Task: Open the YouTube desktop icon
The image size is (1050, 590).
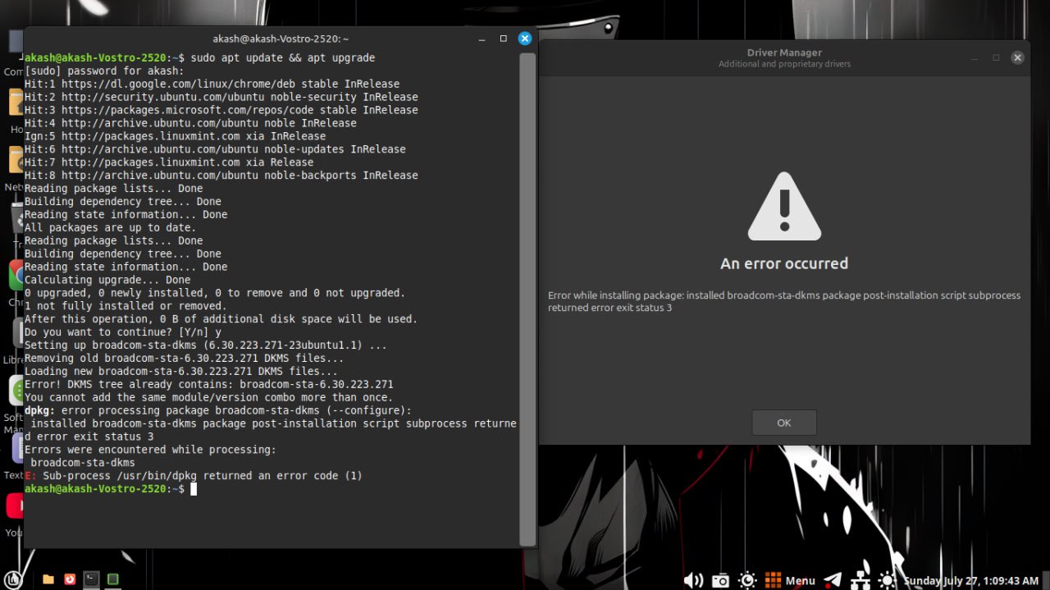Action: point(15,505)
